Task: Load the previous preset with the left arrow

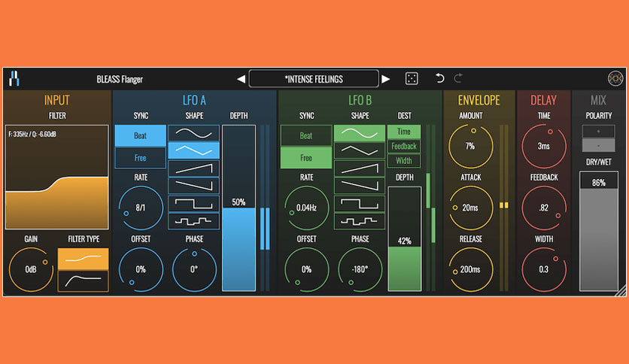Action: click(x=241, y=79)
